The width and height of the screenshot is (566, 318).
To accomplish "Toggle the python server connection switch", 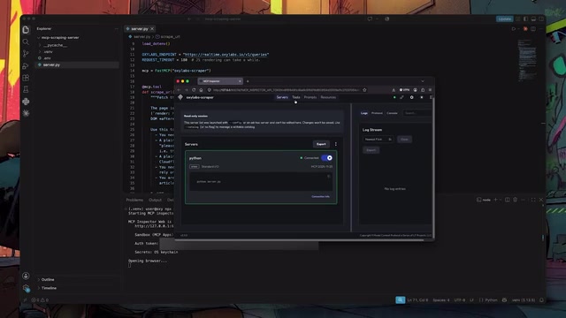I will (x=326, y=158).
